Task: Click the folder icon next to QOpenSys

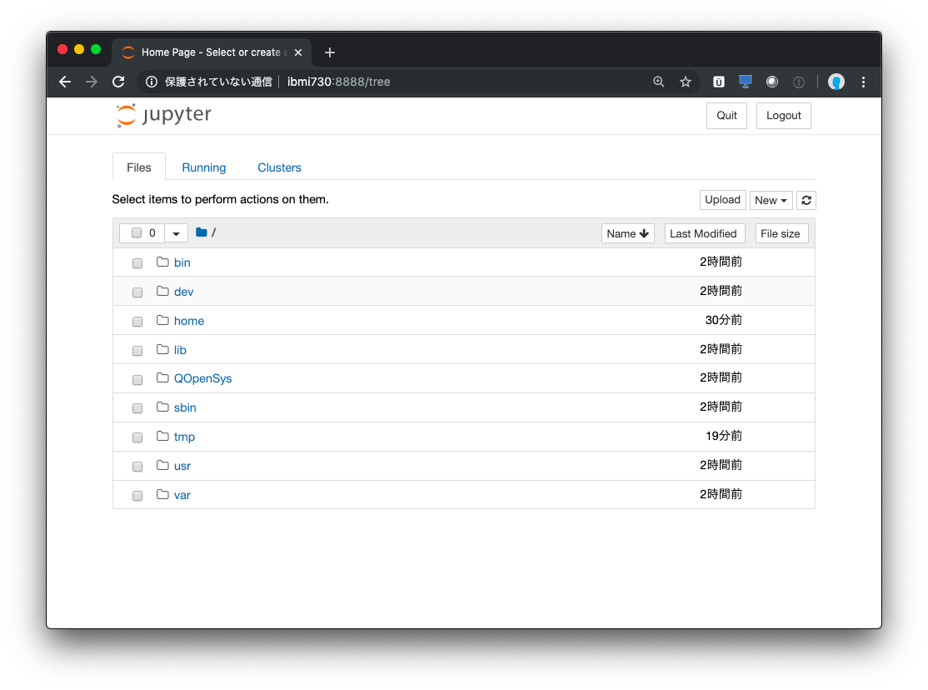Action: (162, 377)
